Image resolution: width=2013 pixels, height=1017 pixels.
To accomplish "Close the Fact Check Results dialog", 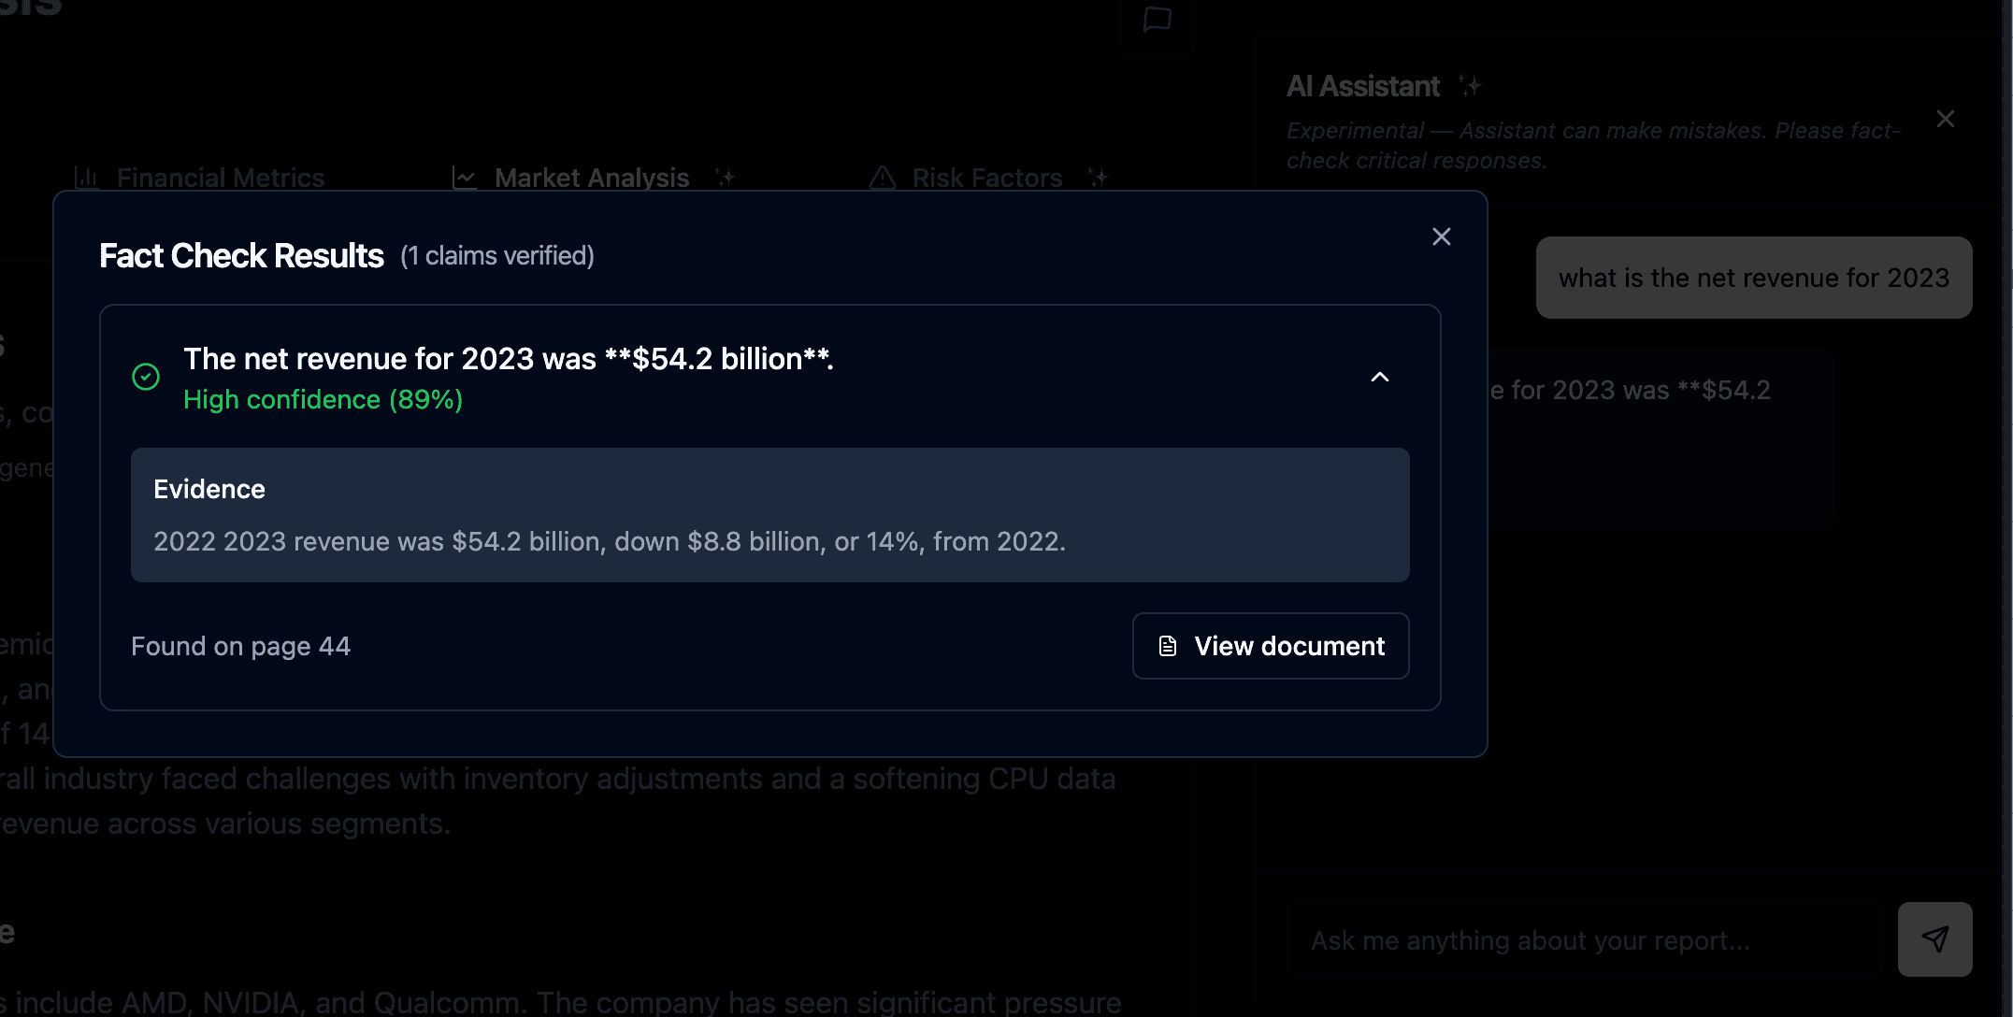I will tap(1441, 236).
